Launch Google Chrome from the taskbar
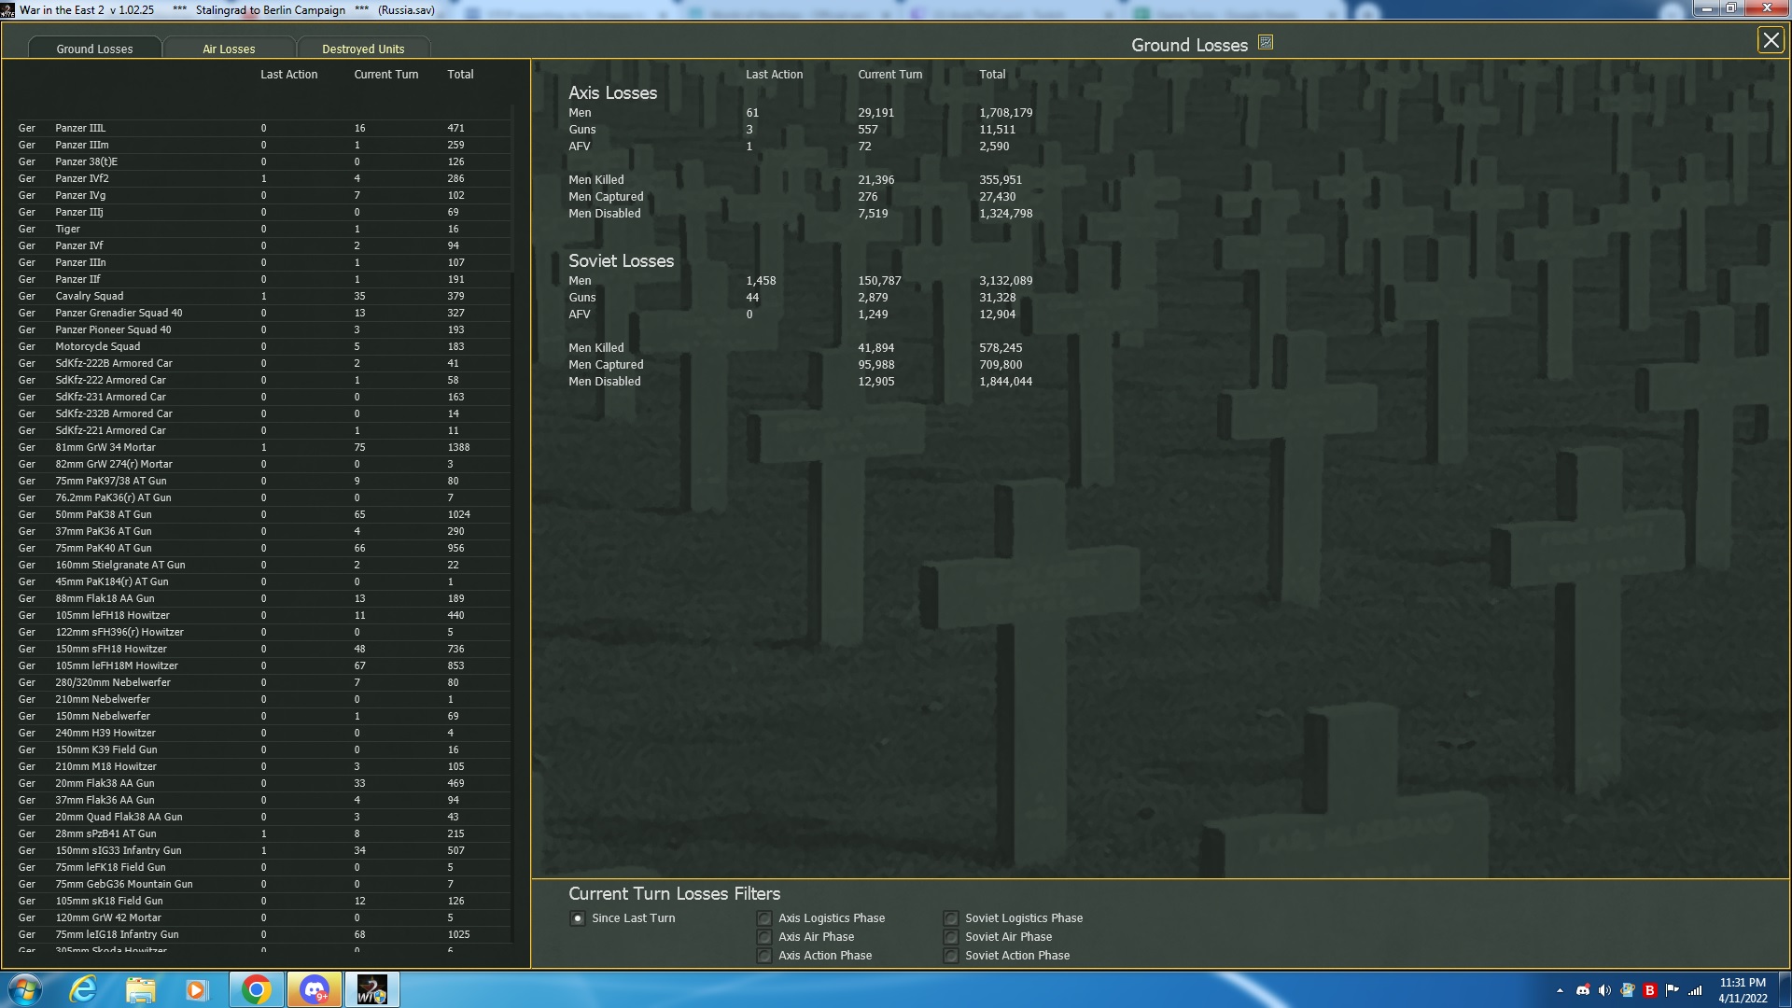This screenshot has height=1008, width=1792. (x=256, y=989)
